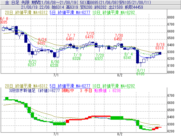Click the wide green block near 8/2 in lower chart
181x138 pixels.
point(117,118)
